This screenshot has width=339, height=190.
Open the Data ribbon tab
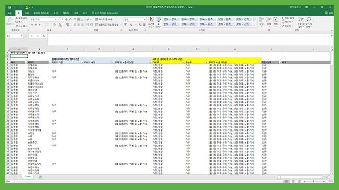[x=66, y=13]
